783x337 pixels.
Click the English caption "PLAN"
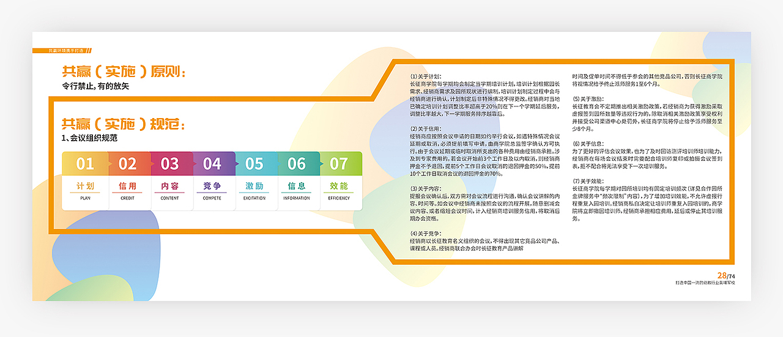[85, 198]
